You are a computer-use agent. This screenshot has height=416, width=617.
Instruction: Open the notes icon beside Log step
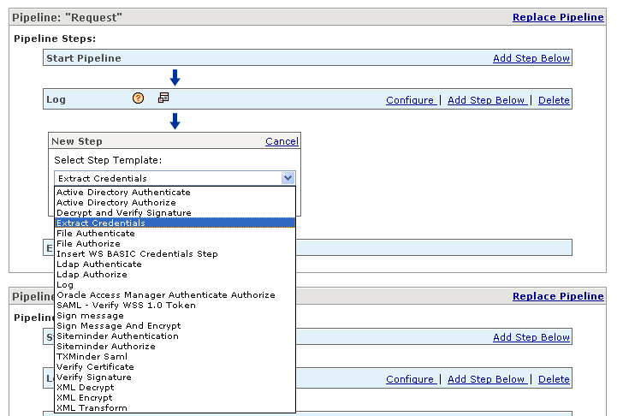coord(163,98)
